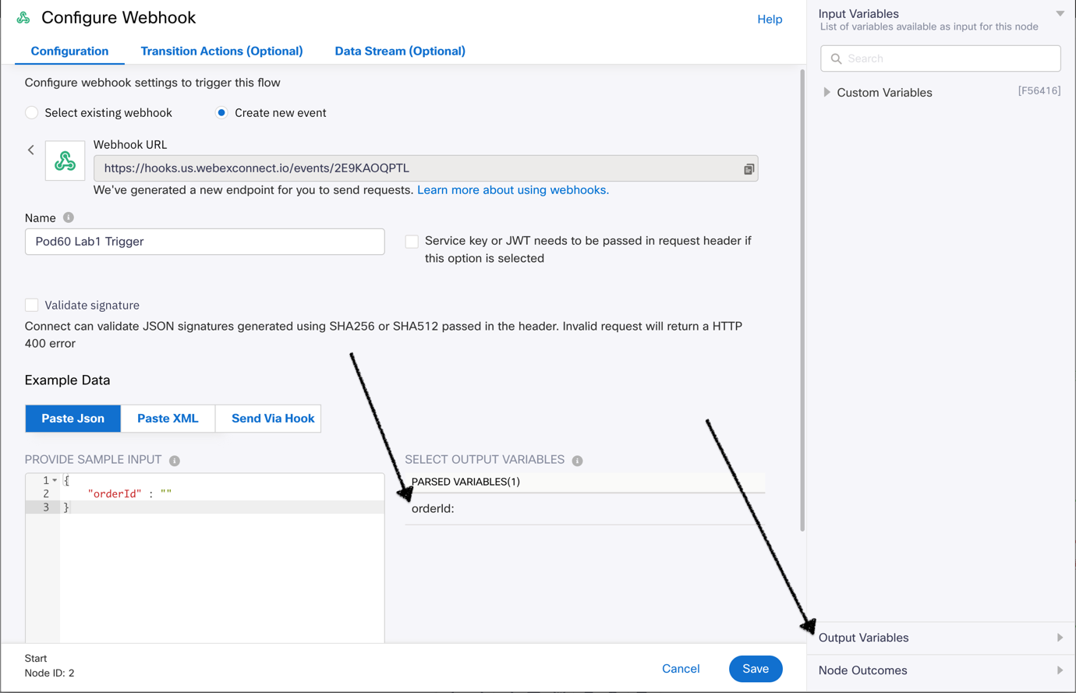Viewport: 1076px width, 693px height.
Task: Show info icon beside Select Output Variables
Action: point(577,461)
